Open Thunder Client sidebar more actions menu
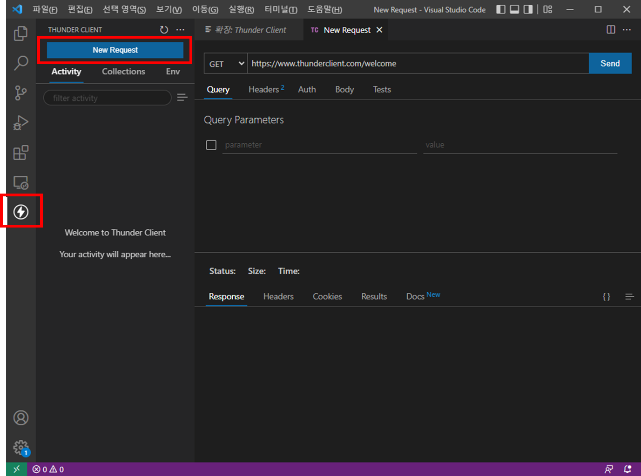Image resolution: width=641 pixels, height=476 pixels. coord(181,30)
